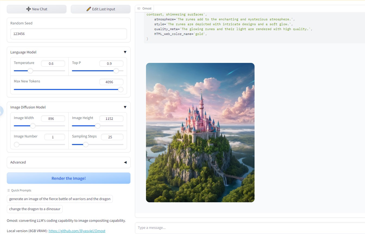Select the warriors and dragon quick prompt
This screenshot has height=234, width=365.
point(60,199)
